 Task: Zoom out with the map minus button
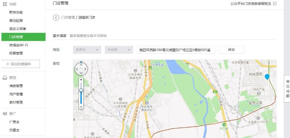pos(81,107)
